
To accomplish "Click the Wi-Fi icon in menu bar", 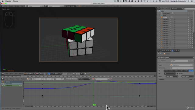I will point(144,1).
